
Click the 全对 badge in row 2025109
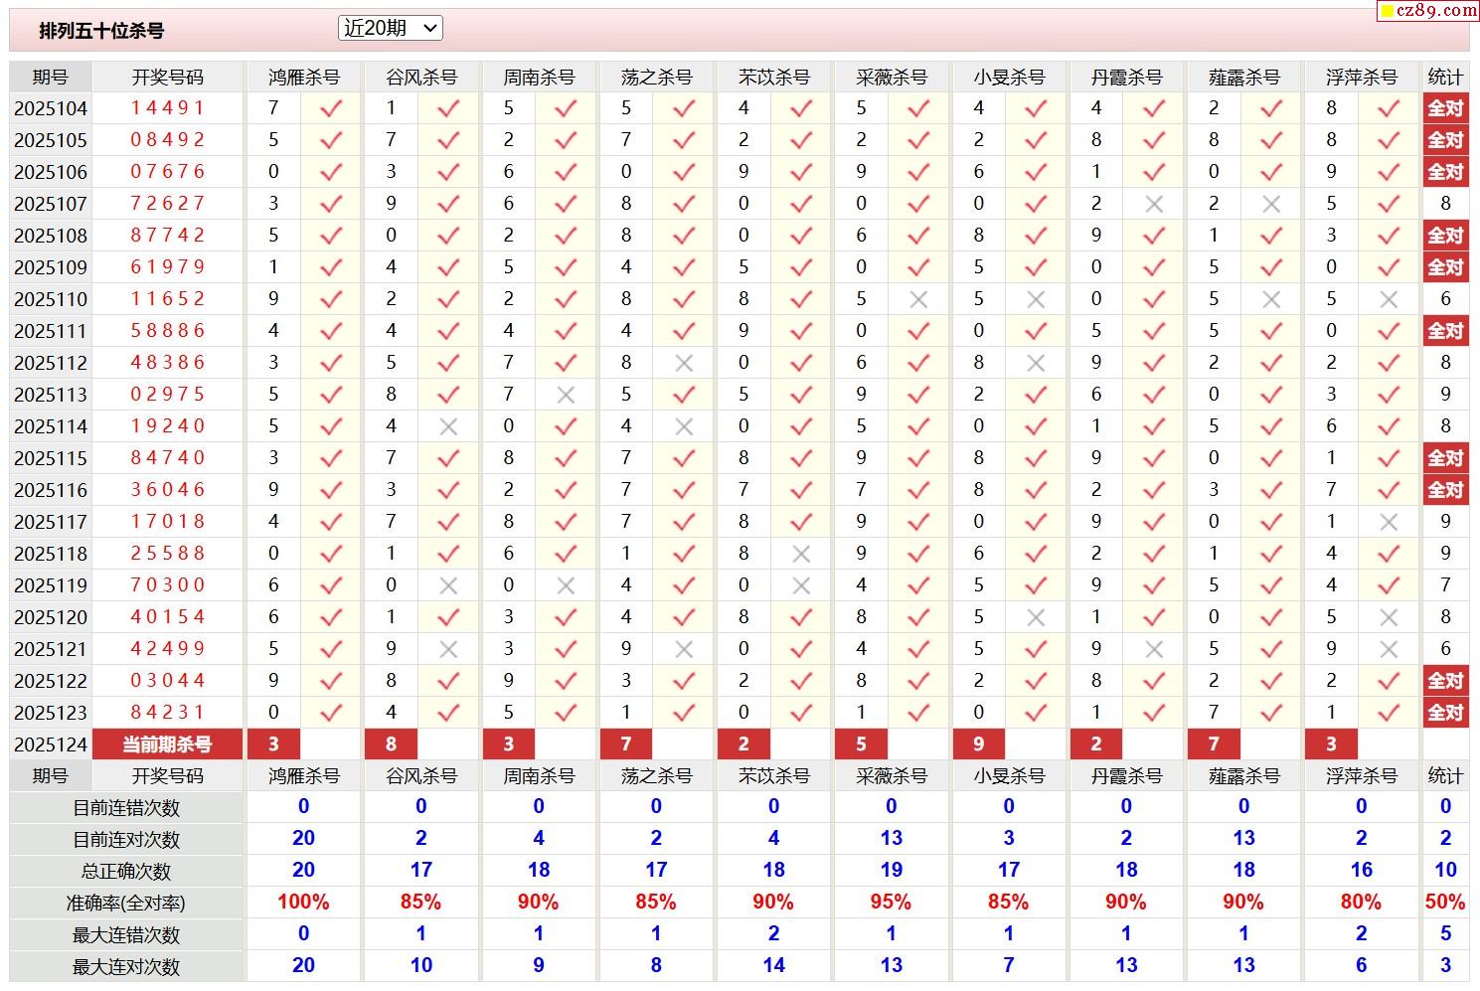(1445, 267)
